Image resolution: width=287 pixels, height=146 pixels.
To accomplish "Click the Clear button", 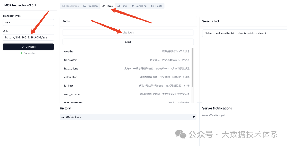I will [128, 41].
